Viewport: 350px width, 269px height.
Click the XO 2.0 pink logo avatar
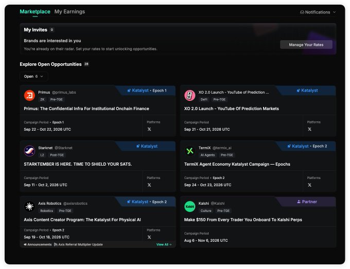pos(190,96)
